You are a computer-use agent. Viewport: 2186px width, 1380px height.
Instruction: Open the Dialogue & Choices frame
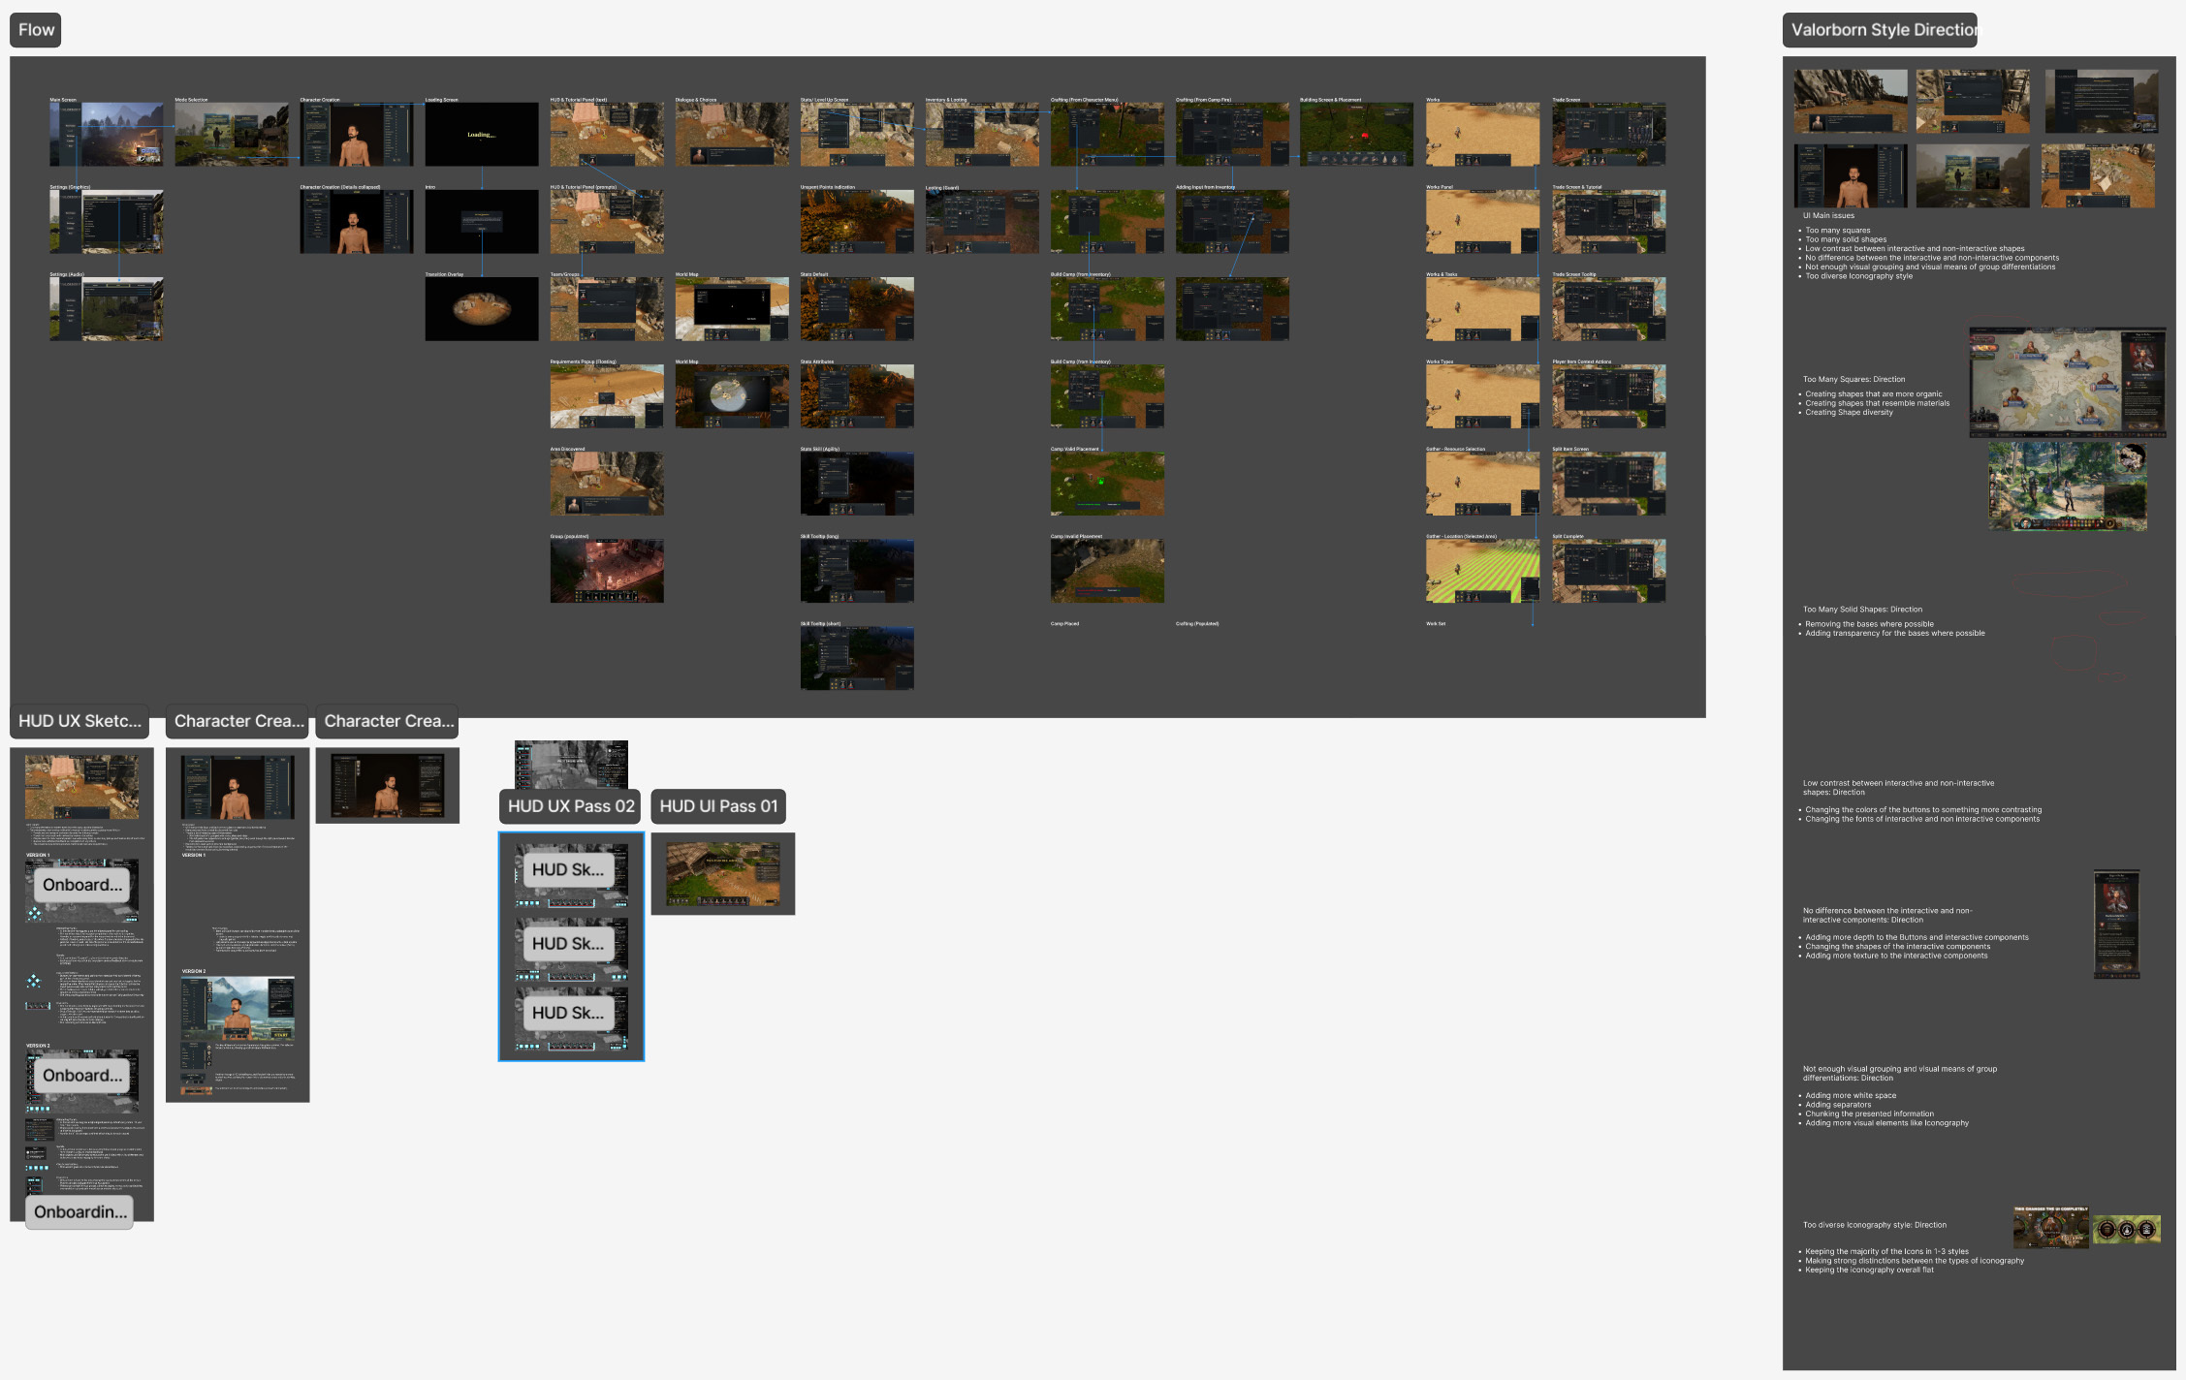732,135
